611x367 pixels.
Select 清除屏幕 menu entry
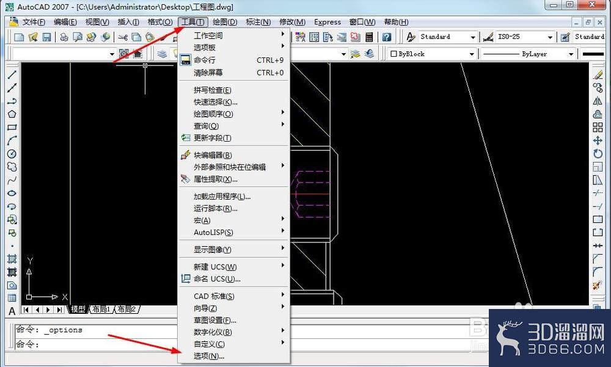pos(234,73)
